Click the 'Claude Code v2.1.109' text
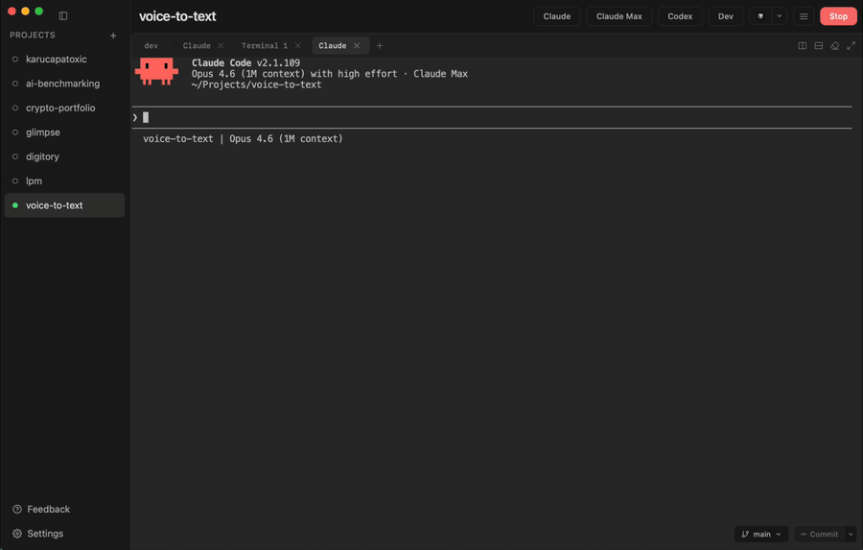863x550 pixels. 246,62
